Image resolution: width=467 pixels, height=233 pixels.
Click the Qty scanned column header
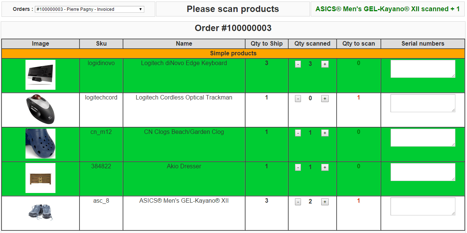click(313, 44)
